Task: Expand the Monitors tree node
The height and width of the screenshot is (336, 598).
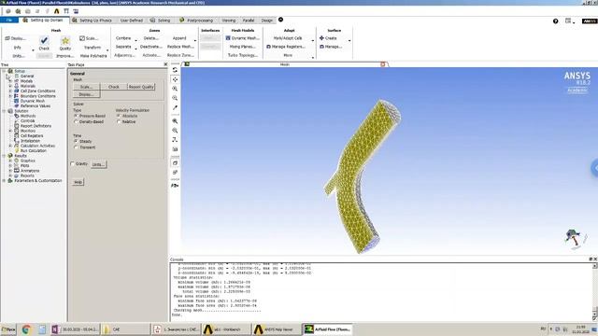Action: [10, 131]
